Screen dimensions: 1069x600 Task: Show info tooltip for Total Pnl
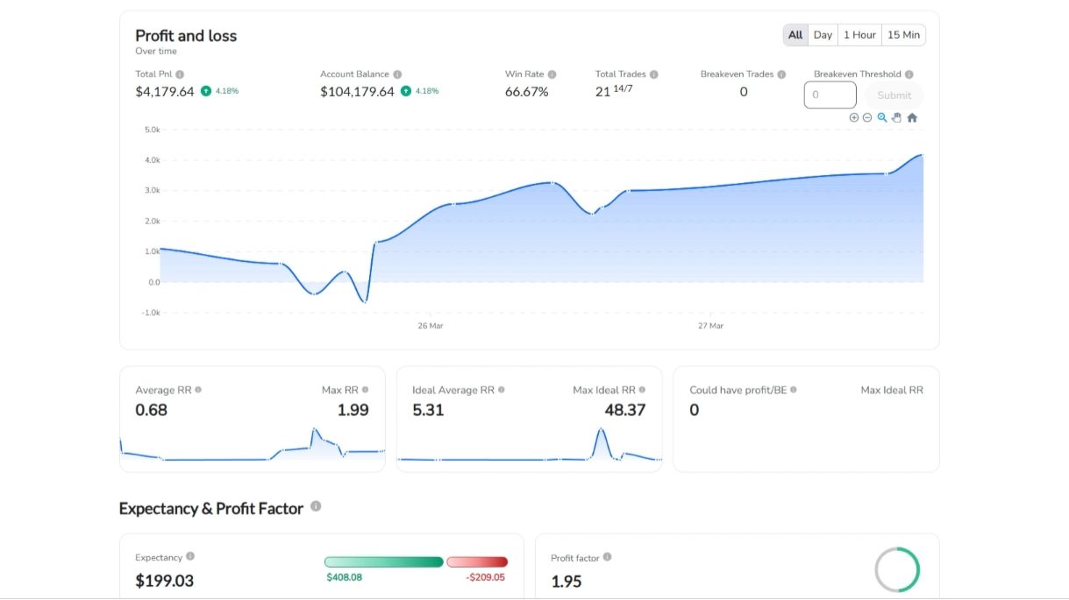click(180, 74)
